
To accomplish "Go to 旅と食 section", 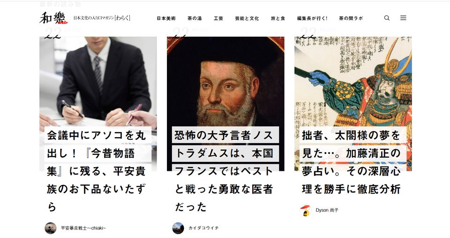I will coord(278,18).
